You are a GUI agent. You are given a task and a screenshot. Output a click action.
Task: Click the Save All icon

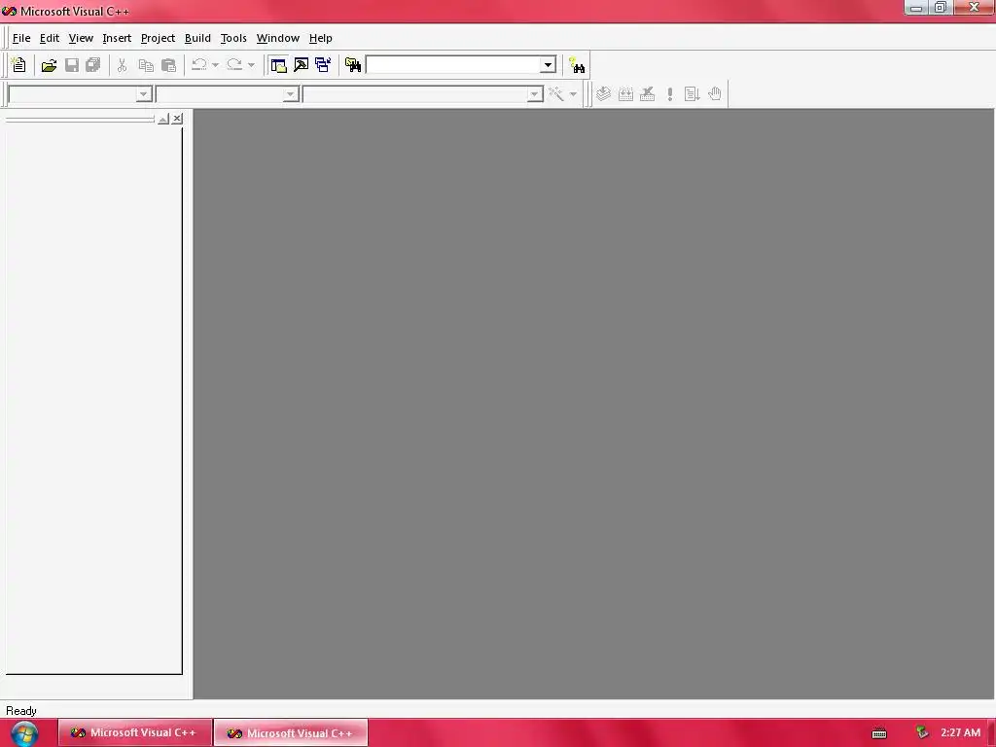(93, 65)
